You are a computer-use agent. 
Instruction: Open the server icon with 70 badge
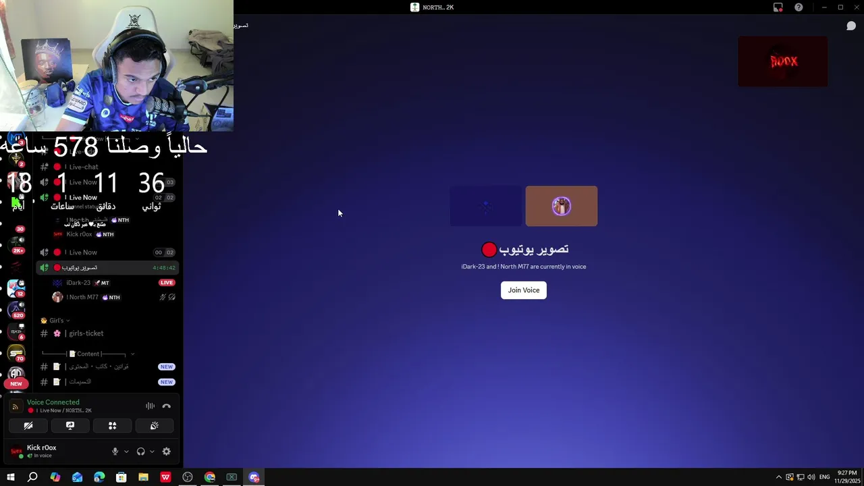pos(16,353)
